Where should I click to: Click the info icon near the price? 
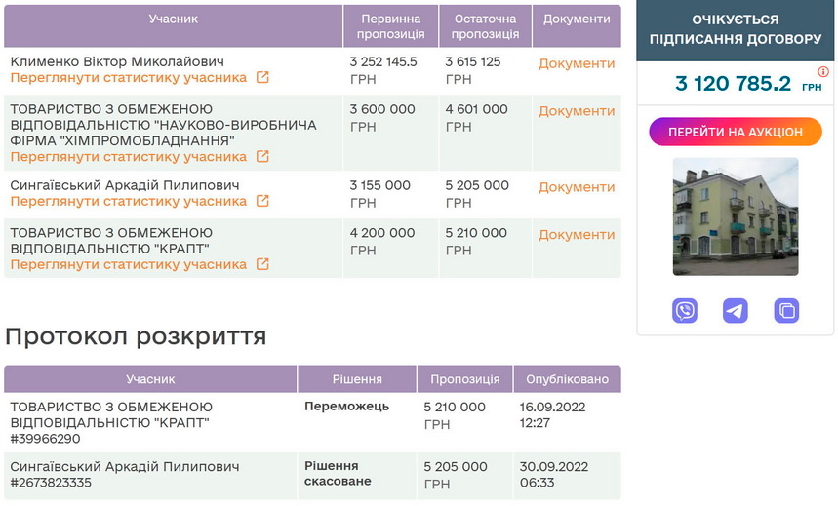(823, 72)
